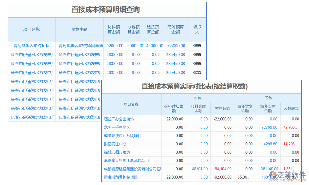Click the 劳务预算金额 column header
The width and height of the screenshot is (309, 185).
[x=176, y=29]
